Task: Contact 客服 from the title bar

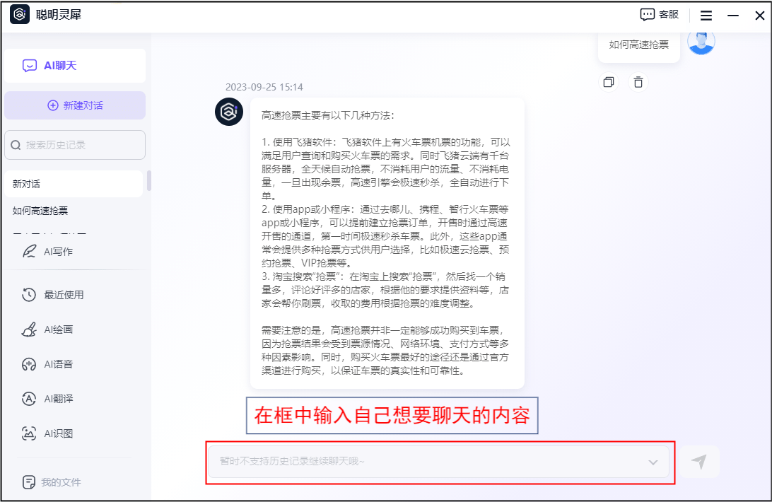Action: click(x=659, y=15)
